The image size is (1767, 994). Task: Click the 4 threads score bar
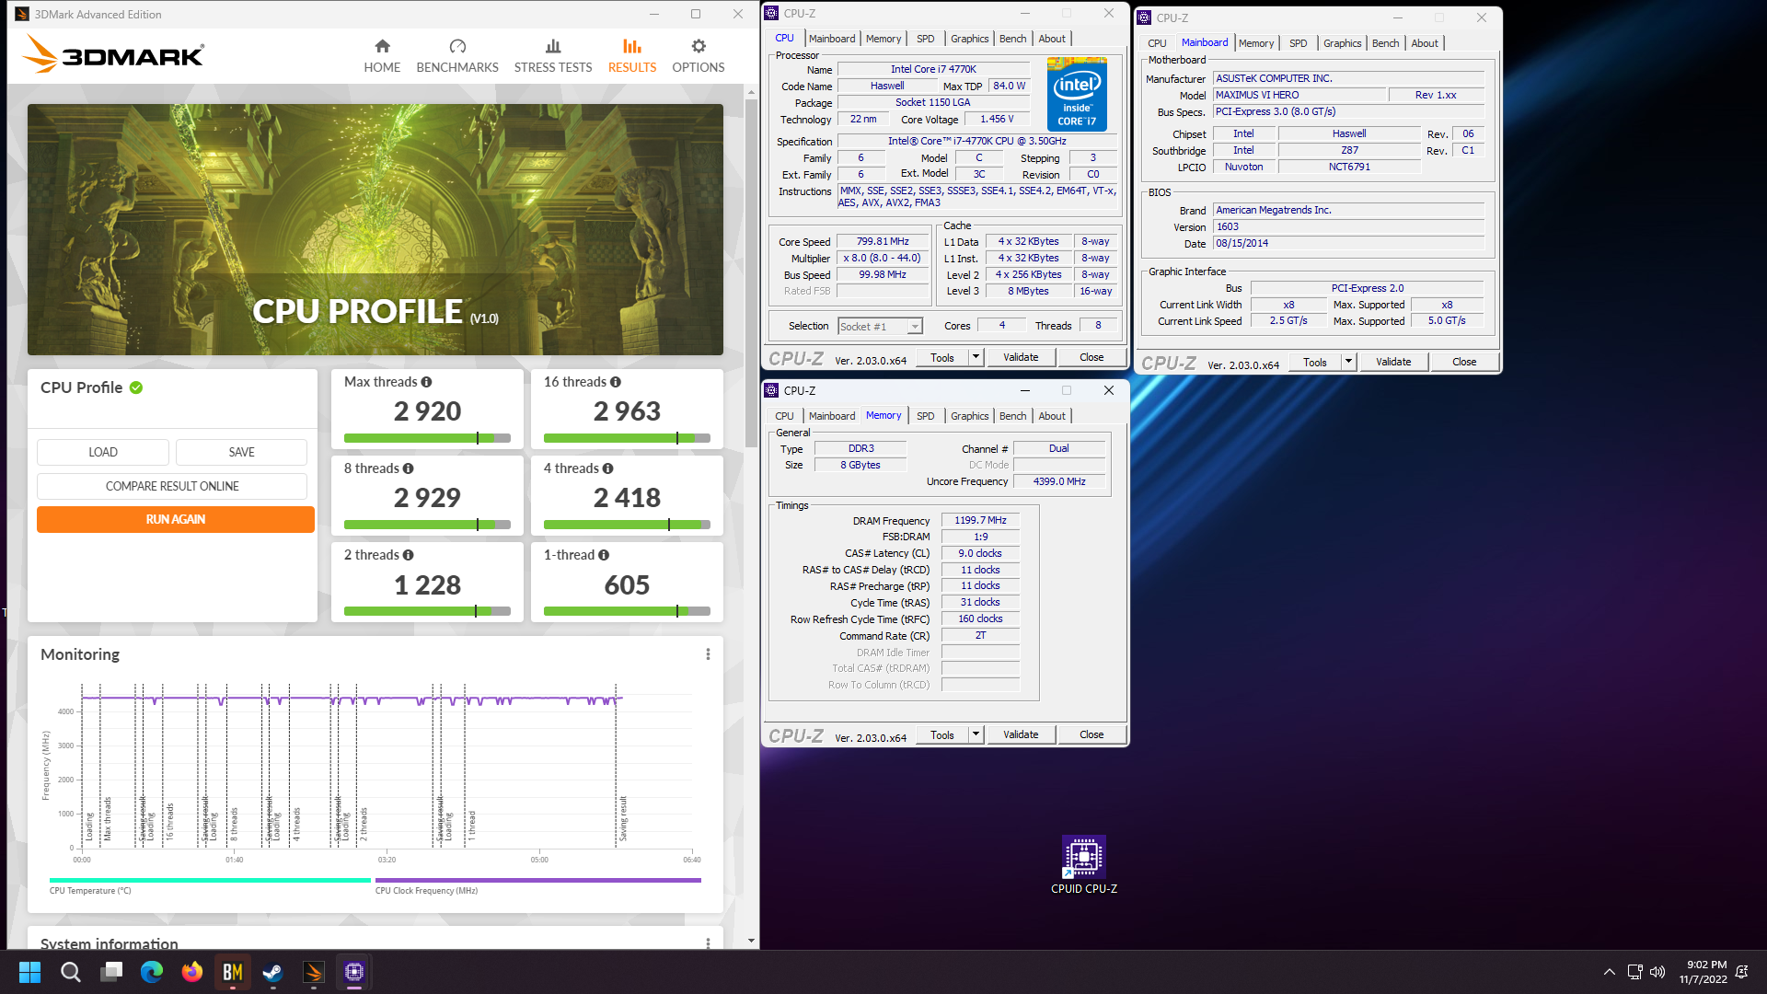[627, 525]
